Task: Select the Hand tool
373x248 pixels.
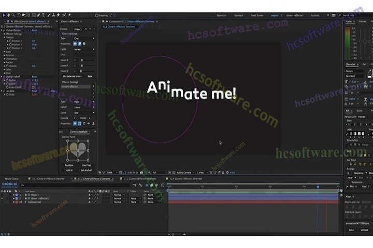Action: pyautogui.click(x=9, y=15)
